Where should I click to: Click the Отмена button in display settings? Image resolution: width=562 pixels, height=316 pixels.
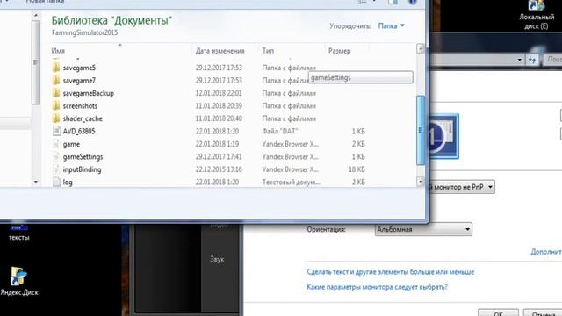tap(543, 312)
